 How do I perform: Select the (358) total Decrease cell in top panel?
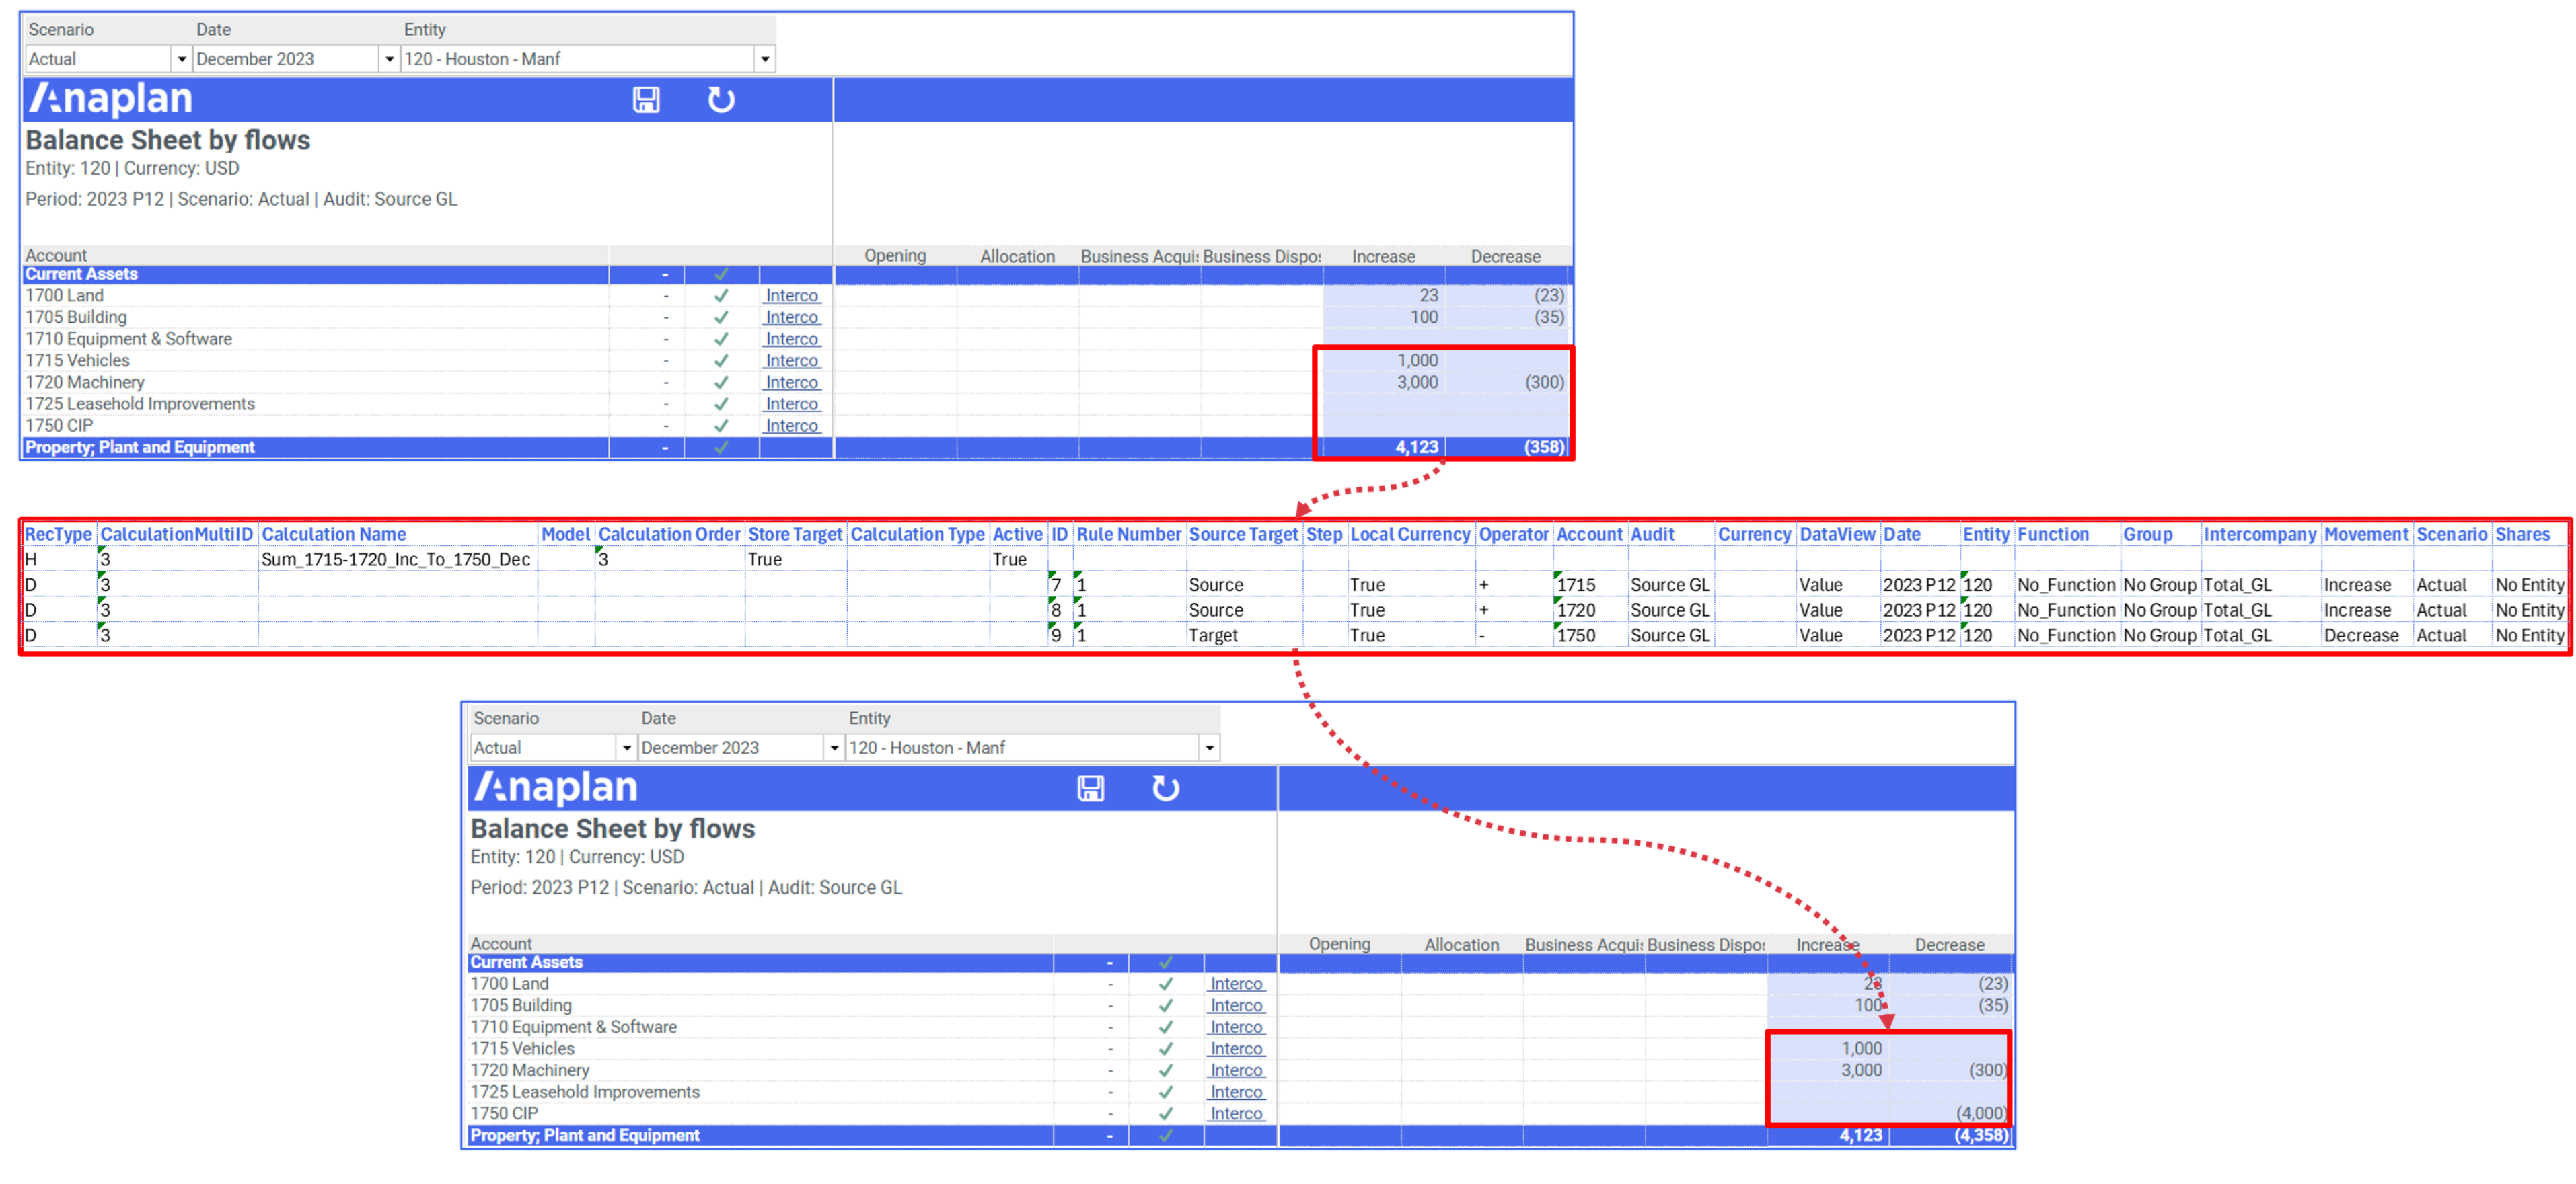[1507, 448]
